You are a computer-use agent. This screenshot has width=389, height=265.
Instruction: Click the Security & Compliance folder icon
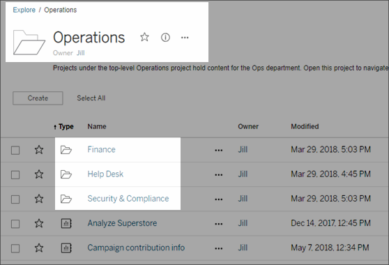(66, 199)
